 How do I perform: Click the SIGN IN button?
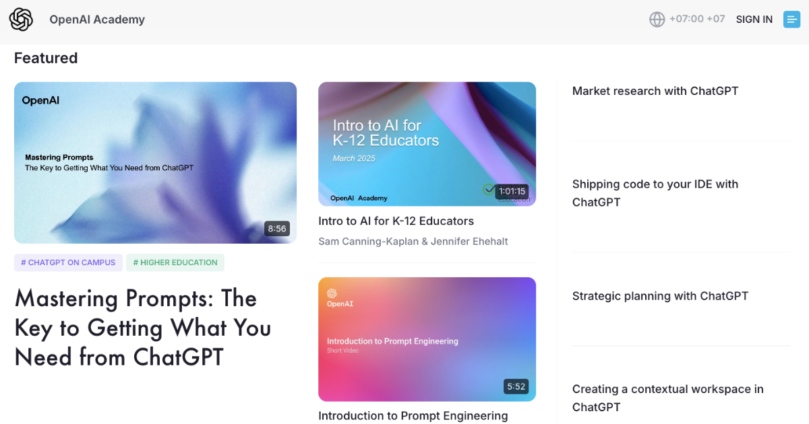754,20
